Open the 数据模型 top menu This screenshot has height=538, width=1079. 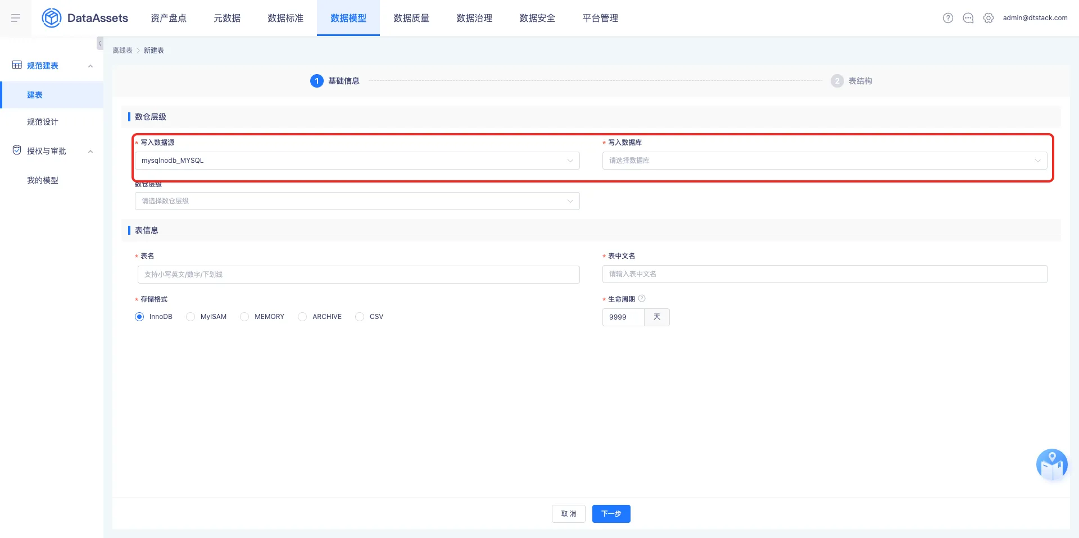click(x=348, y=18)
